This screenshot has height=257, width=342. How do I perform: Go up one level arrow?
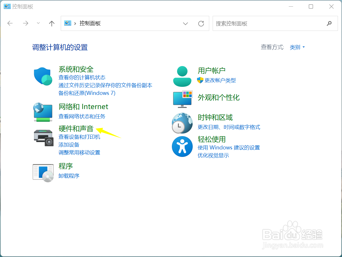pyautogui.click(x=52, y=23)
